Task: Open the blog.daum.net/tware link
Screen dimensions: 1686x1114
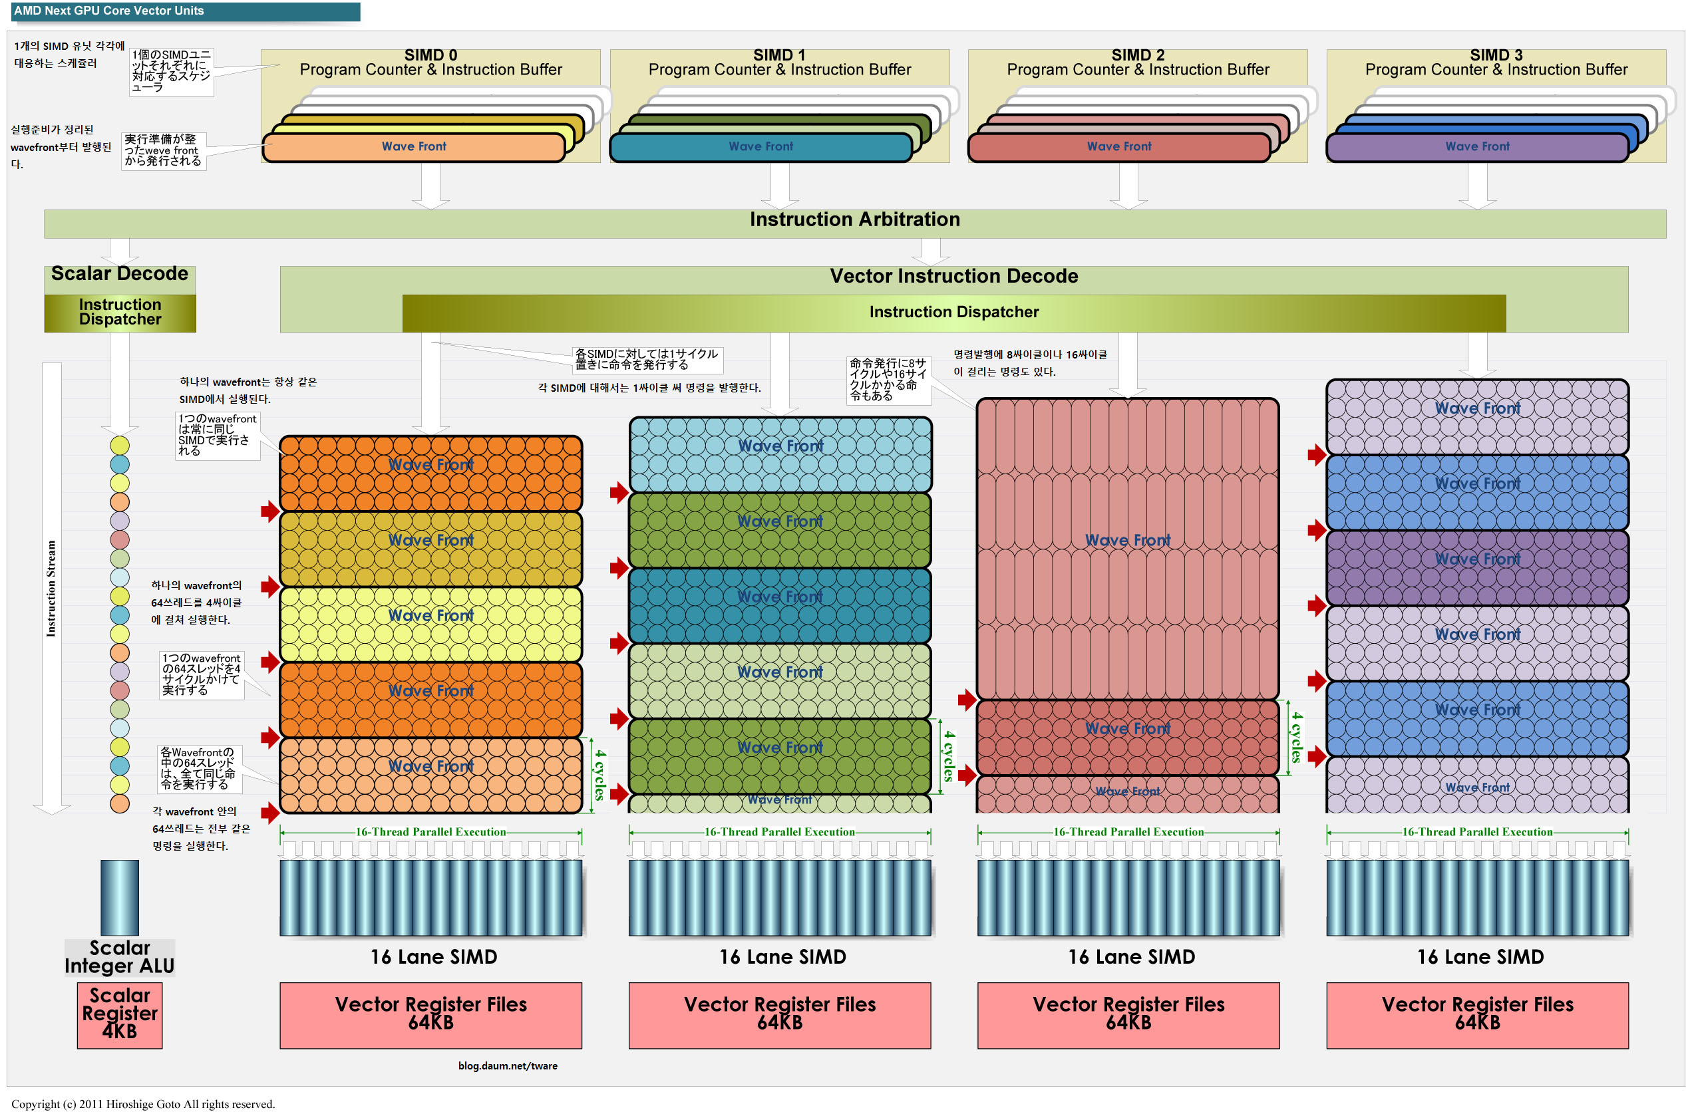Action: coord(508,1065)
